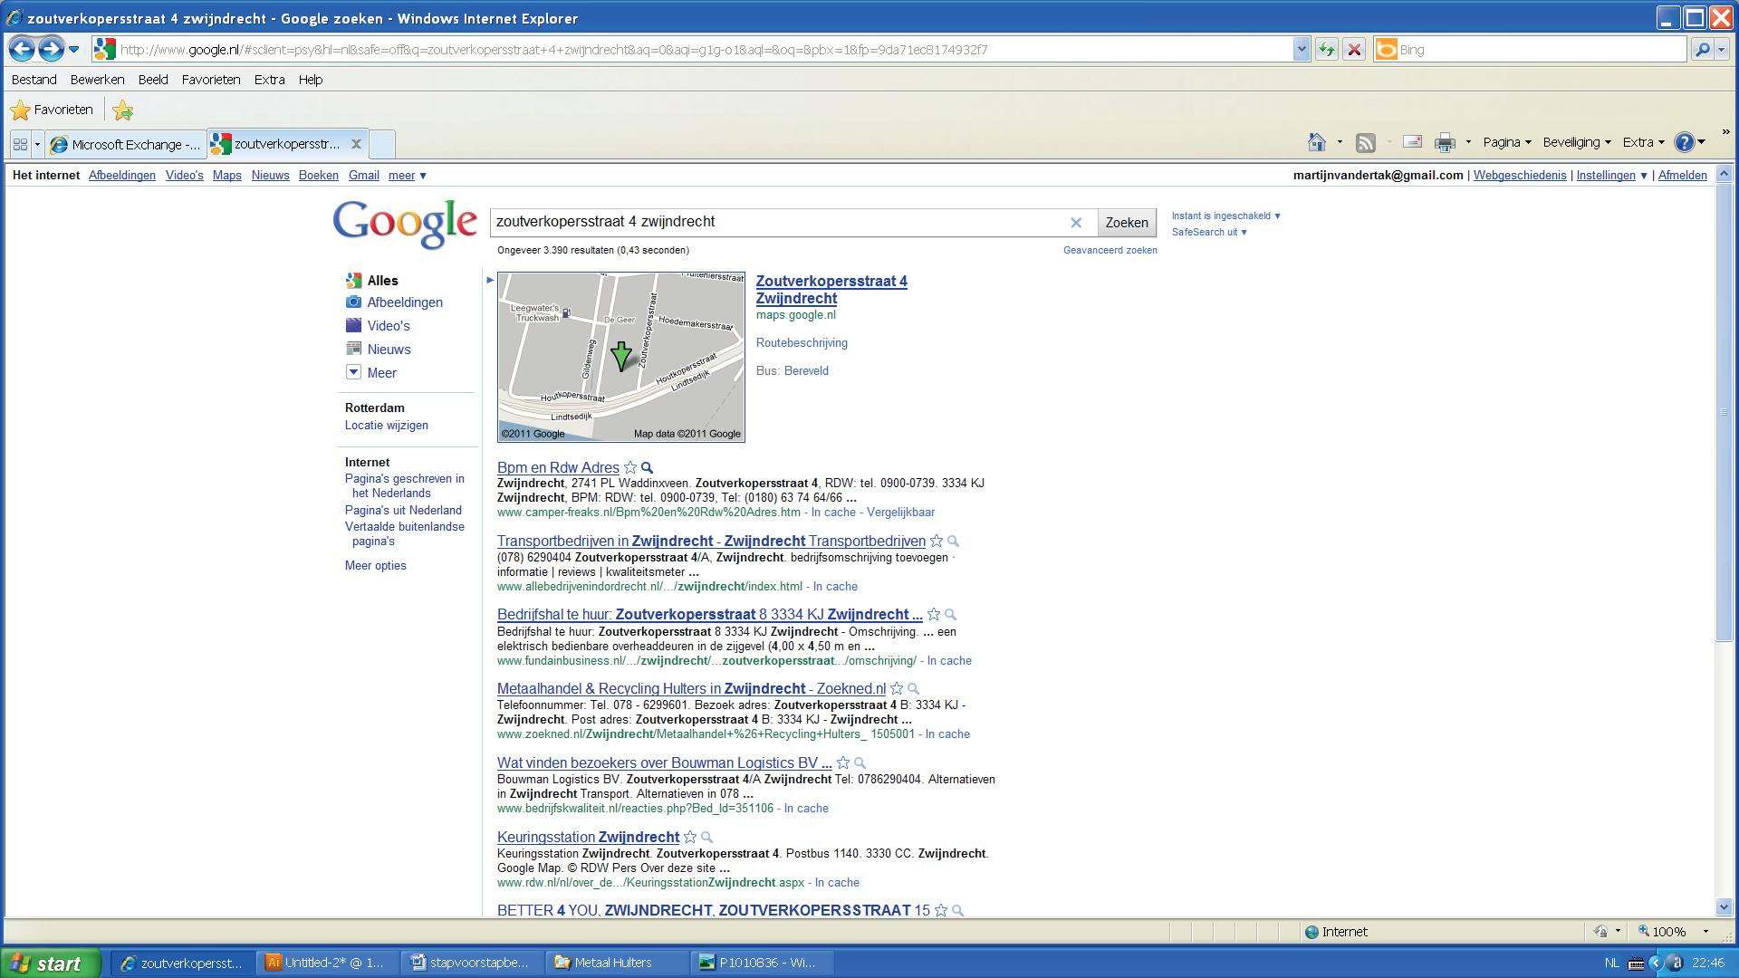Image resolution: width=1739 pixels, height=978 pixels.
Task: Click Locatie wijzigen link
Action: (x=387, y=426)
